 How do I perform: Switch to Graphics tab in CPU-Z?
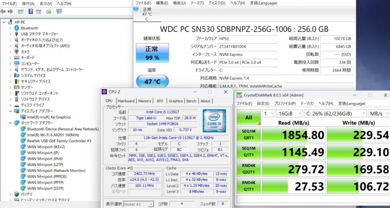175,101
